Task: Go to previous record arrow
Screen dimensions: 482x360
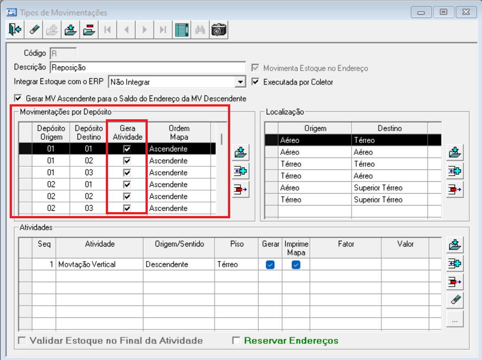Action: point(126,30)
